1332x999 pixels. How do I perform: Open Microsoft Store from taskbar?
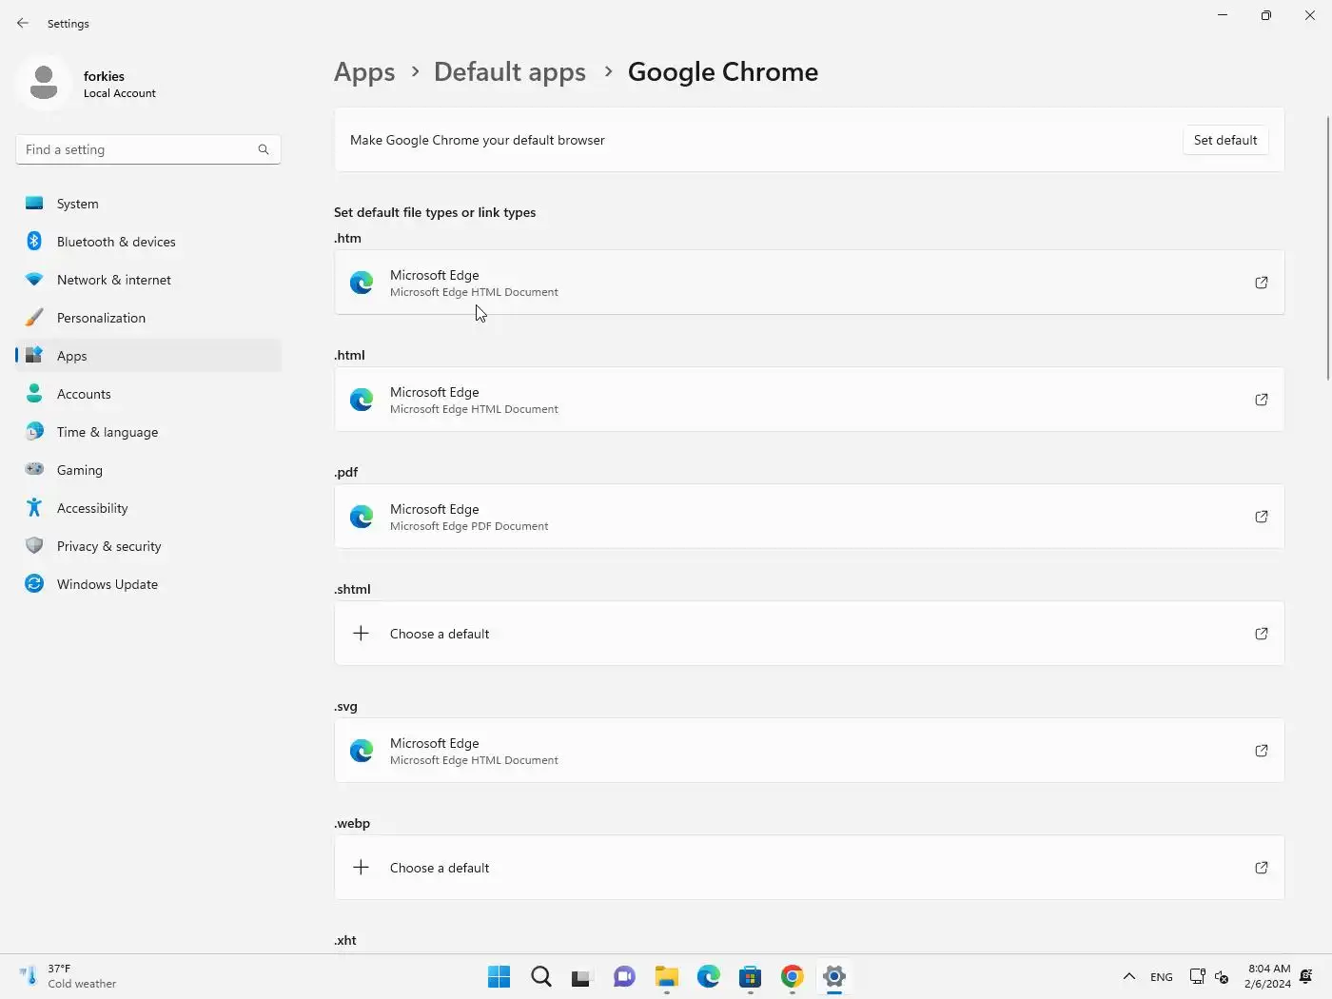pyautogui.click(x=751, y=977)
